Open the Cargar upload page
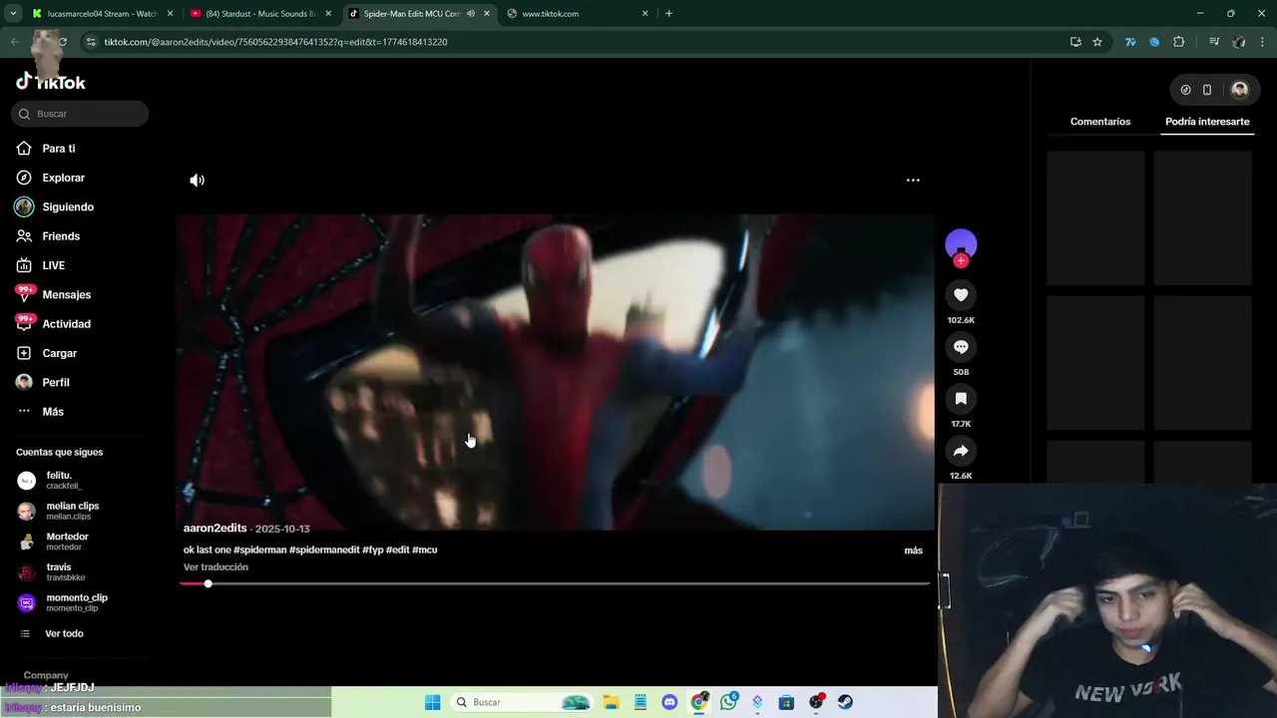The width and height of the screenshot is (1277, 718). pos(59,353)
